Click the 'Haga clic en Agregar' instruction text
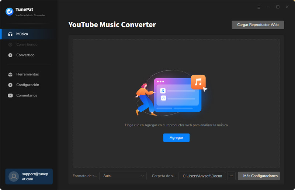The height and width of the screenshot is (190, 295). tap(176, 125)
